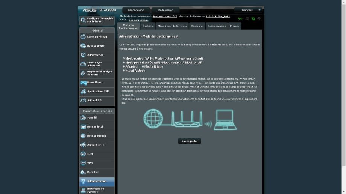This screenshot has width=346, height=194.
Task: Select the Nœud AiMesh mode option
Action: pyautogui.click(x=124, y=71)
